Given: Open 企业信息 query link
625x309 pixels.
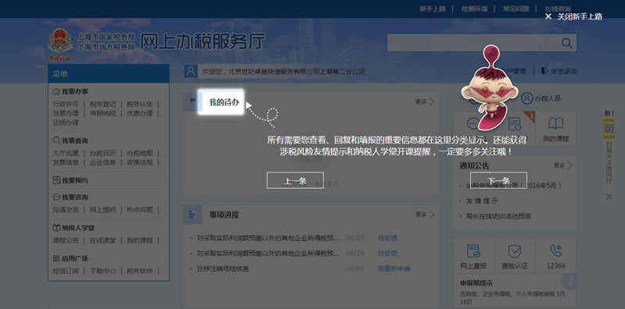Looking at the screenshot, I should click(103, 162).
